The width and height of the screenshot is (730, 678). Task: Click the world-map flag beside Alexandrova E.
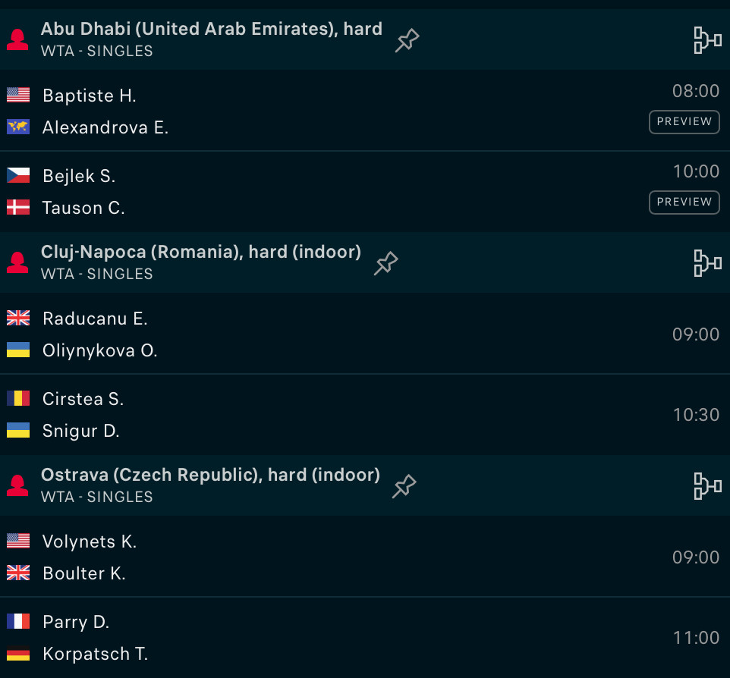pyautogui.click(x=18, y=127)
